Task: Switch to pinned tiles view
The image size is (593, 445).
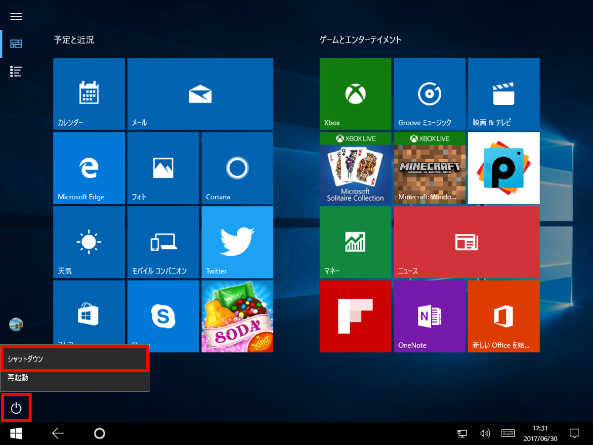Action: tap(16, 44)
